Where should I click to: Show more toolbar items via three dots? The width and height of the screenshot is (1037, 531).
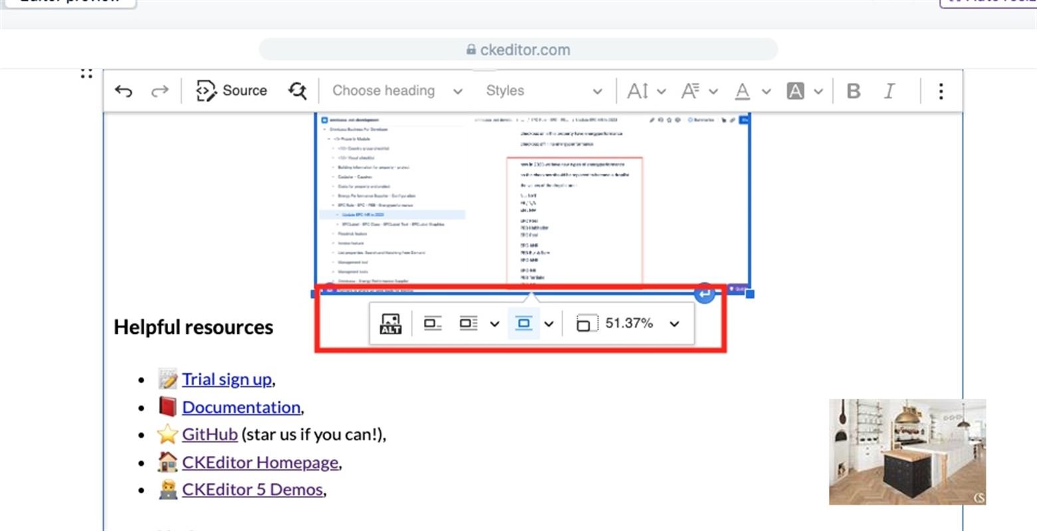[x=941, y=91]
